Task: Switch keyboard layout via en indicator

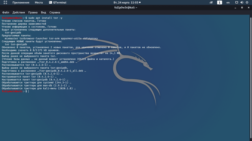Action: 228,3
